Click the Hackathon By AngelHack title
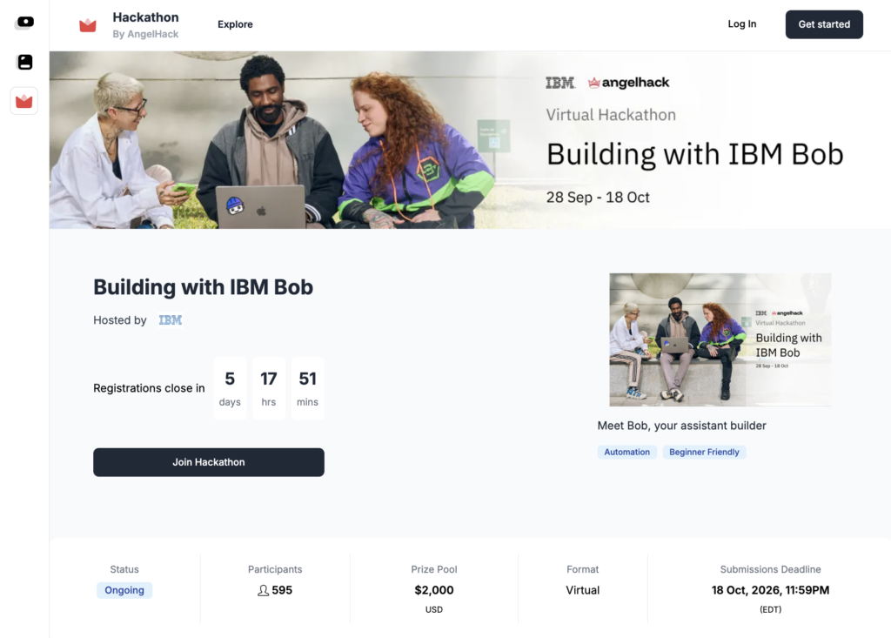The height and width of the screenshot is (638, 891). (x=145, y=25)
